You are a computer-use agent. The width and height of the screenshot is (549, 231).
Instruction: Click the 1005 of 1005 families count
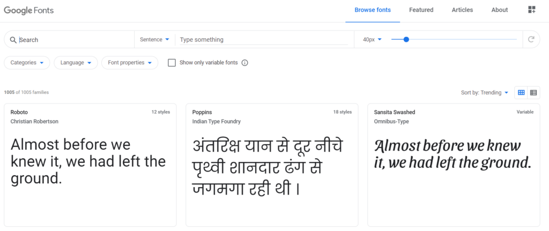click(x=26, y=92)
